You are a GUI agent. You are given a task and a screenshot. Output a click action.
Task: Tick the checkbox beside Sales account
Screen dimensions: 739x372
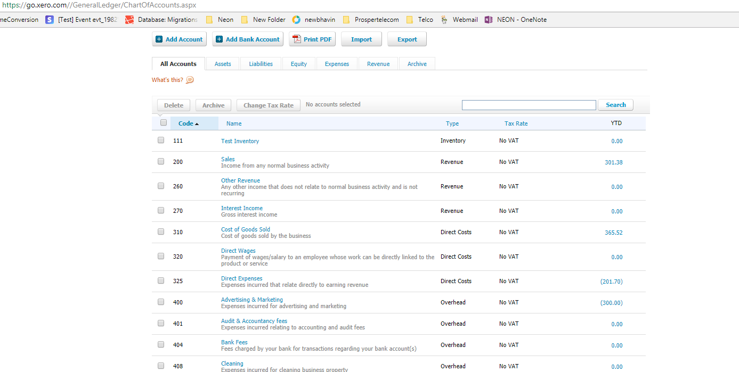160,162
